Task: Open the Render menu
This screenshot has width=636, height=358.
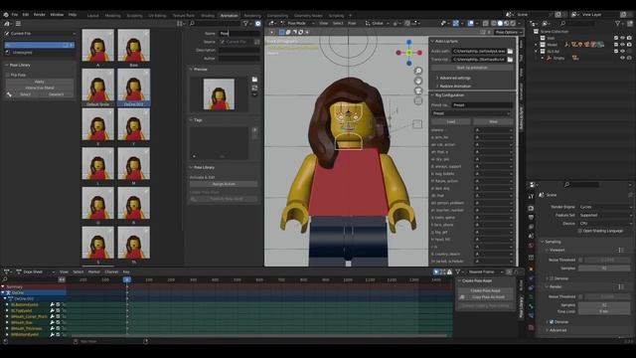Action: [x=40, y=15]
